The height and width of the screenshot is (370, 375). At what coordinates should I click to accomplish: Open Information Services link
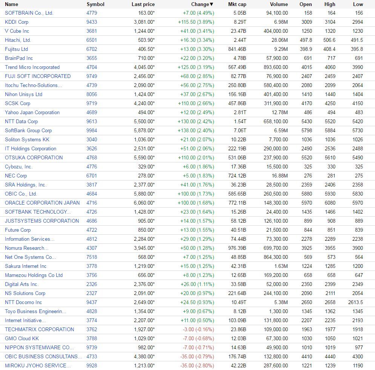point(30,239)
